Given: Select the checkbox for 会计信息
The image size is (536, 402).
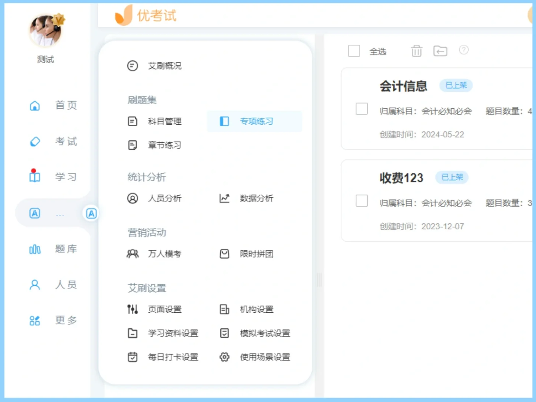Looking at the screenshot, I should click(361, 109).
